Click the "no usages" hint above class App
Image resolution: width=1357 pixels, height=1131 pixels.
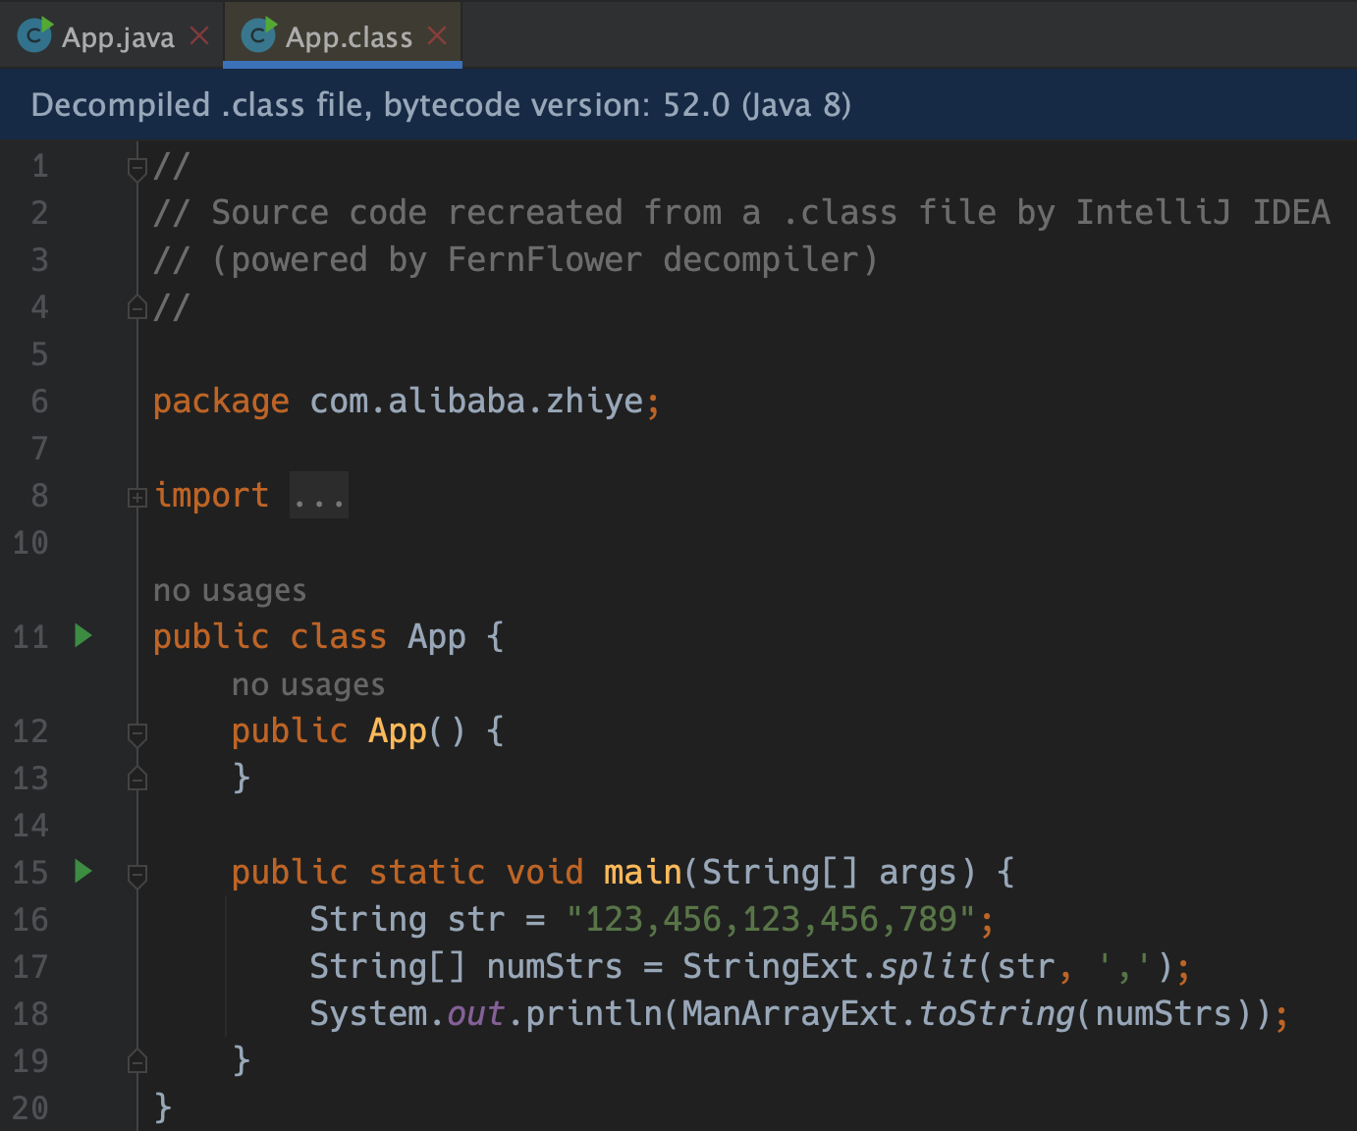click(x=230, y=590)
